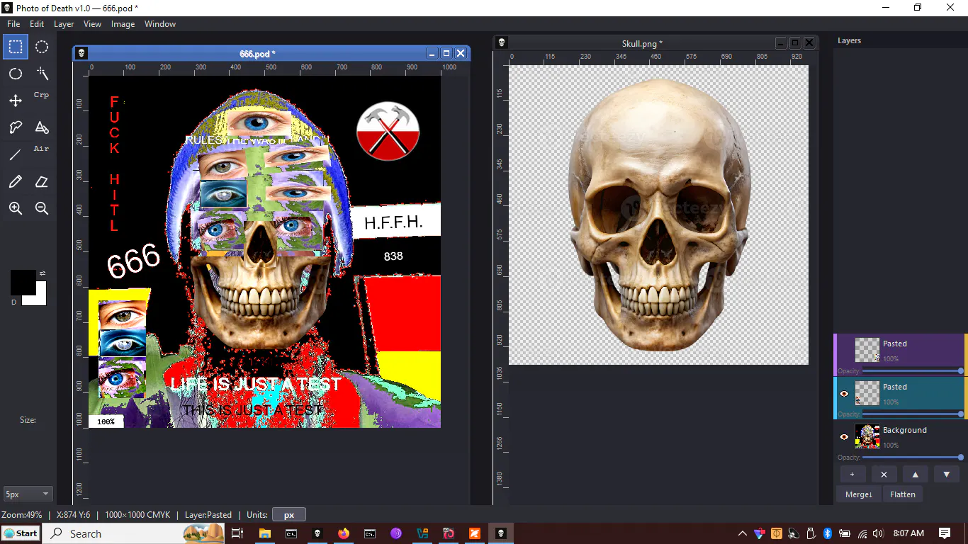Open the Edit menu

[x=37, y=23]
